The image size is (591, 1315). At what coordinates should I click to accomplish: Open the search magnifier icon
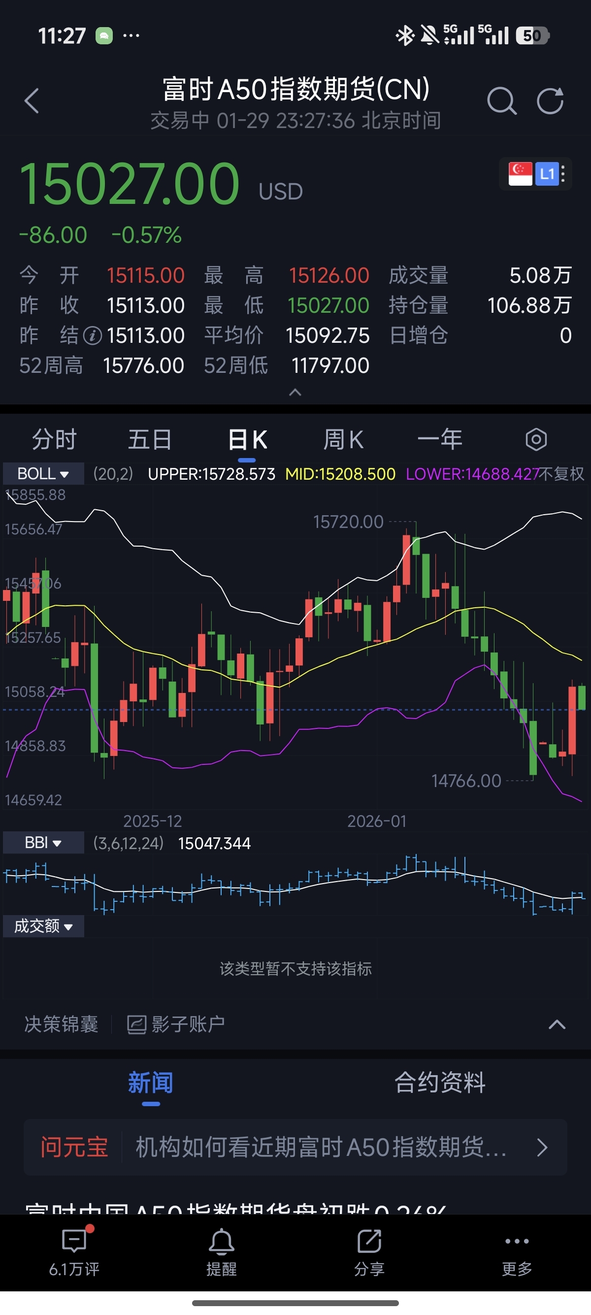point(502,100)
